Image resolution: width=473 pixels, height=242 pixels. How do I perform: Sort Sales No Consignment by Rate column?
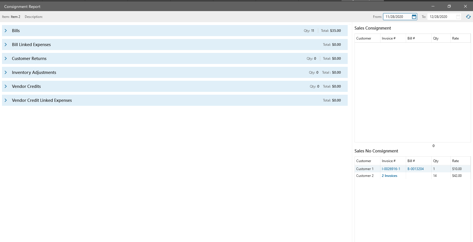pyautogui.click(x=460, y=161)
